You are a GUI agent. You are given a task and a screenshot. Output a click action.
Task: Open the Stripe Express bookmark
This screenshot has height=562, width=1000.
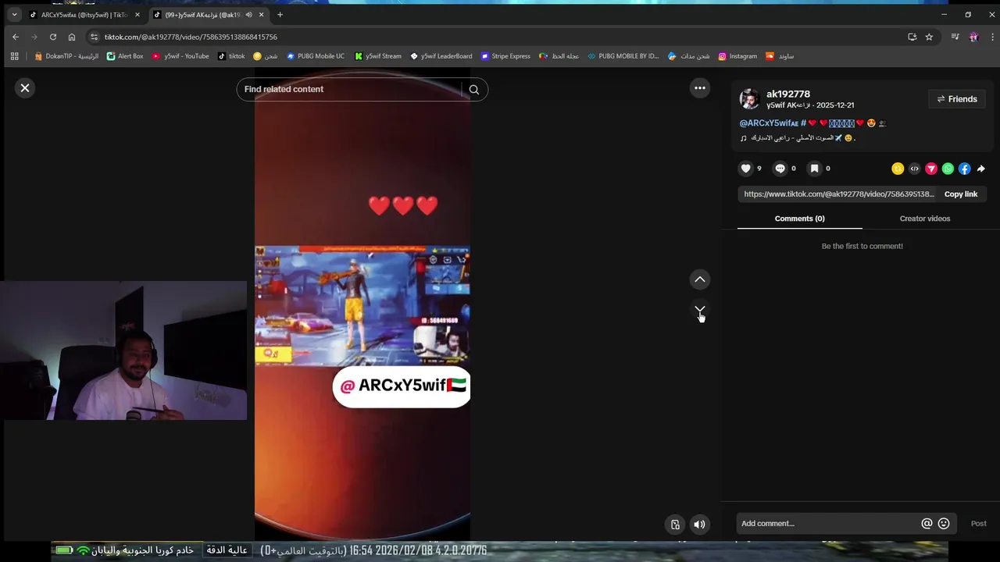pyautogui.click(x=505, y=56)
